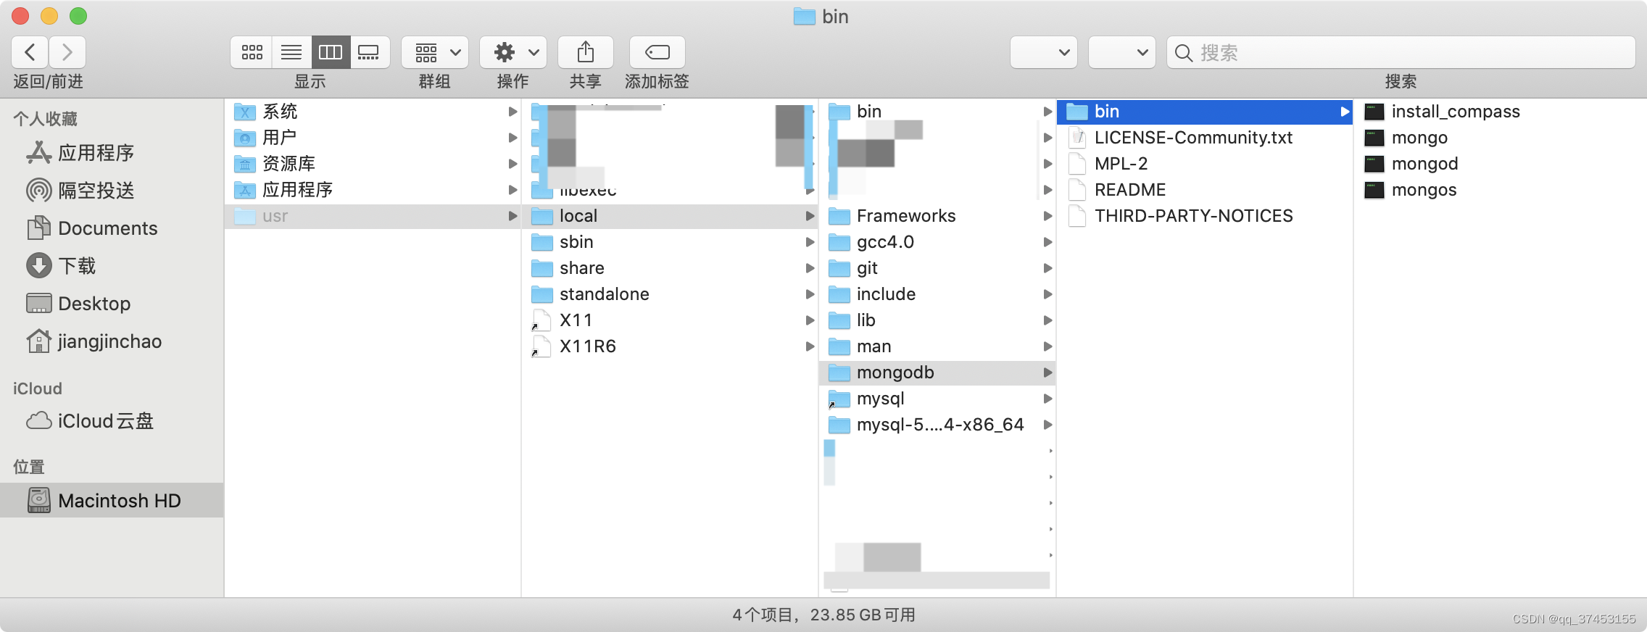
Task: Select the lib folder
Action: (x=937, y=320)
